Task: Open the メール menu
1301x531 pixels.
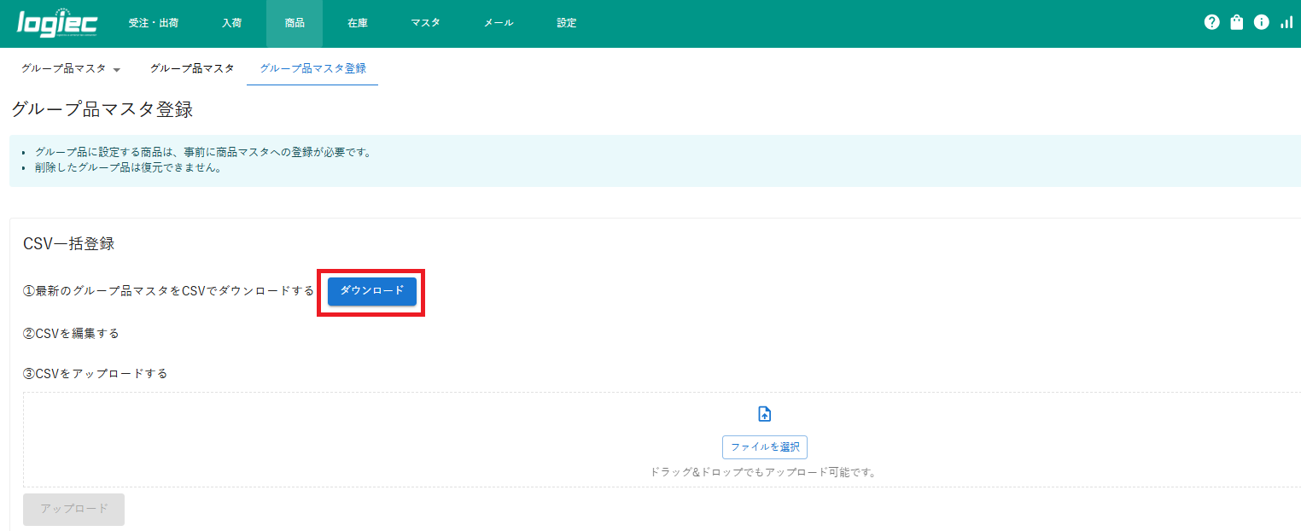Action: tap(499, 23)
